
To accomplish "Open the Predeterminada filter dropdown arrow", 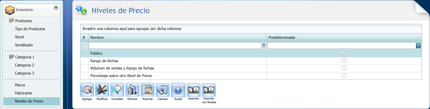I will point(418,46).
